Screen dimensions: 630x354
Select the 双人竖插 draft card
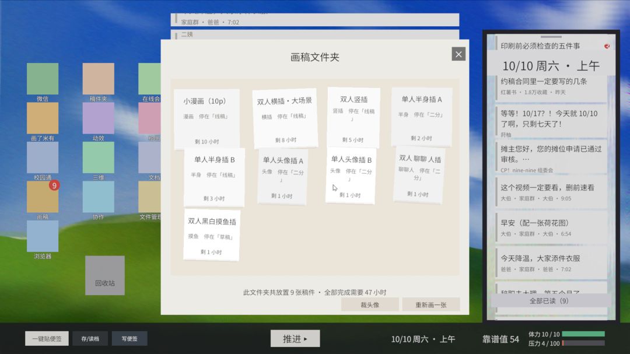pos(353,118)
